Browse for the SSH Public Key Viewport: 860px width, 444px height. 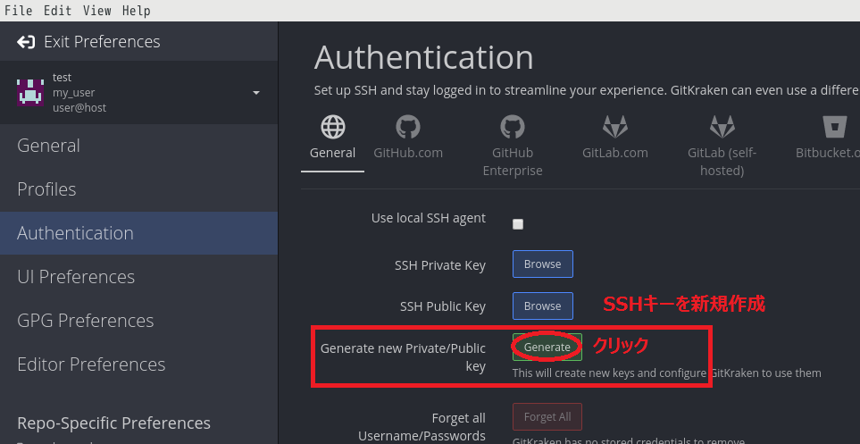[x=542, y=306]
